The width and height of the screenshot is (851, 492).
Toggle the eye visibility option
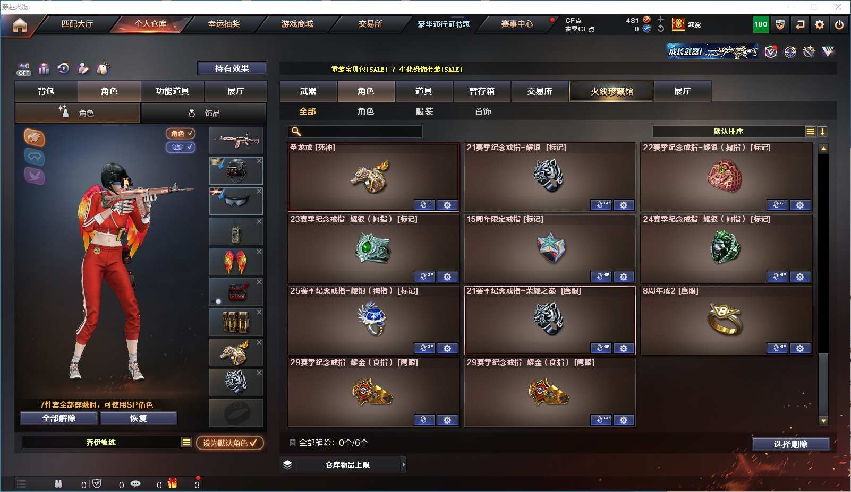(x=181, y=147)
